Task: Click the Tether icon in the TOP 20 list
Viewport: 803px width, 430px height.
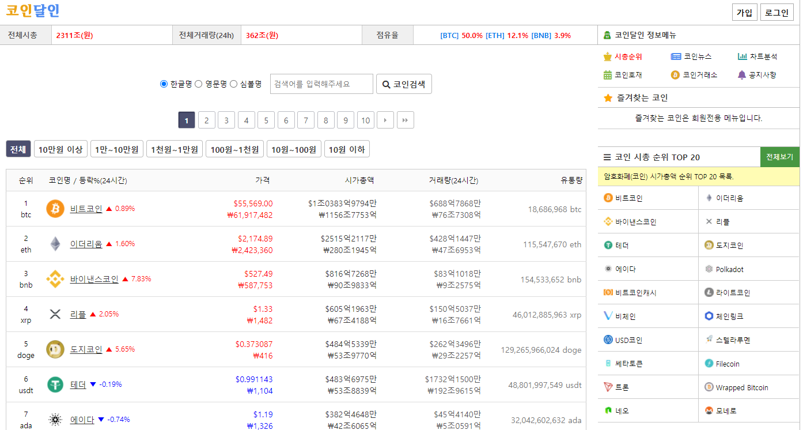Action: pyautogui.click(x=608, y=246)
